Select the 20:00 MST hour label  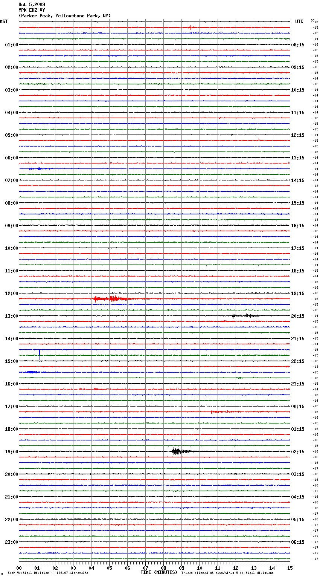(x=12, y=474)
